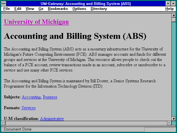Click the vertical scrollbar down arrow

[174, 119]
